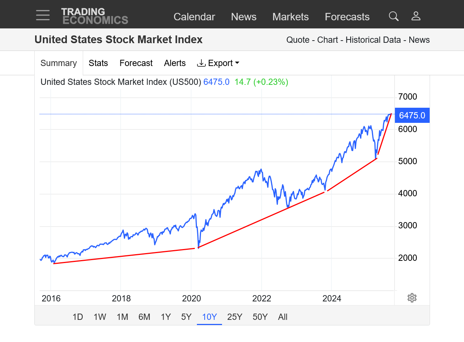This screenshot has height=342, width=464.
Task: Click the search magnifier icon
Action: (394, 16)
